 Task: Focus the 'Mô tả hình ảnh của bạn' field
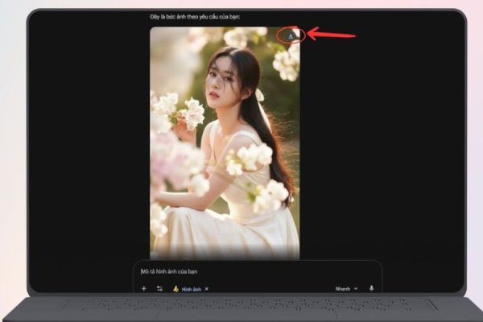[x=242, y=271]
